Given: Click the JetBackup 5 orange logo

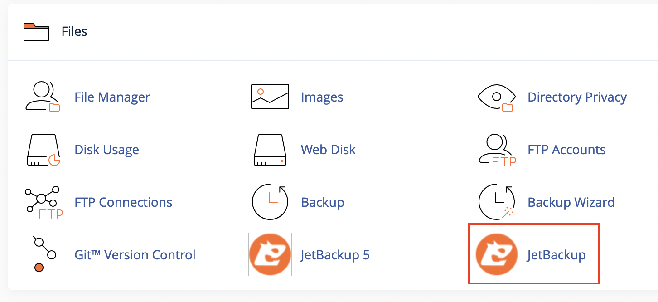Looking at the screenshot, I should [x=270, y=254].
